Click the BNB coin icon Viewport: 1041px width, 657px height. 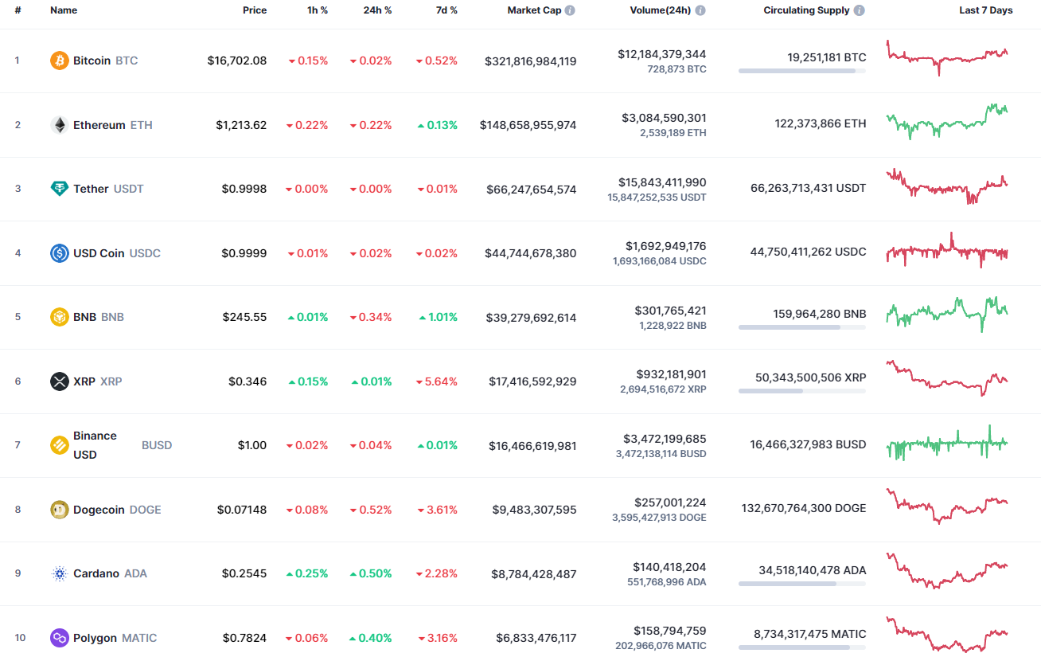point(60,316)
